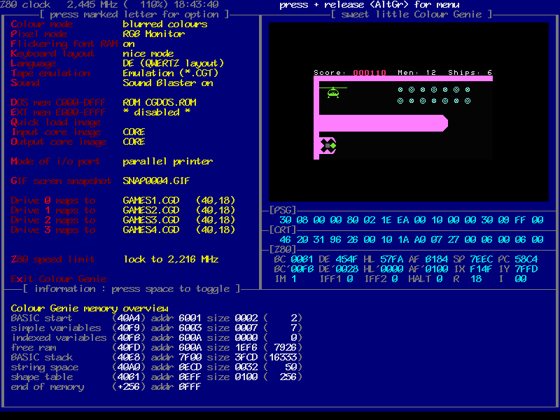560x420 pixels.
Task: Select the Drive 0 maps to option
Action: coord(53,201)
